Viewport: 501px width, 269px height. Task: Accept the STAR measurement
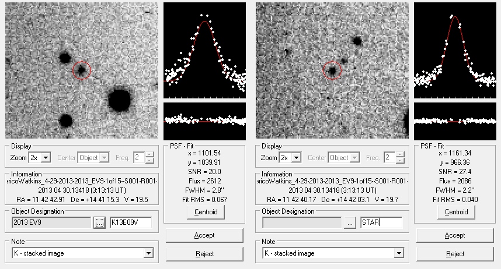455,235
